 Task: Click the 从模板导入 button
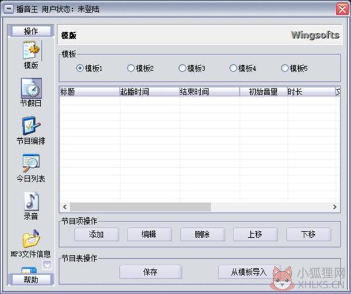tap(249, 272)
